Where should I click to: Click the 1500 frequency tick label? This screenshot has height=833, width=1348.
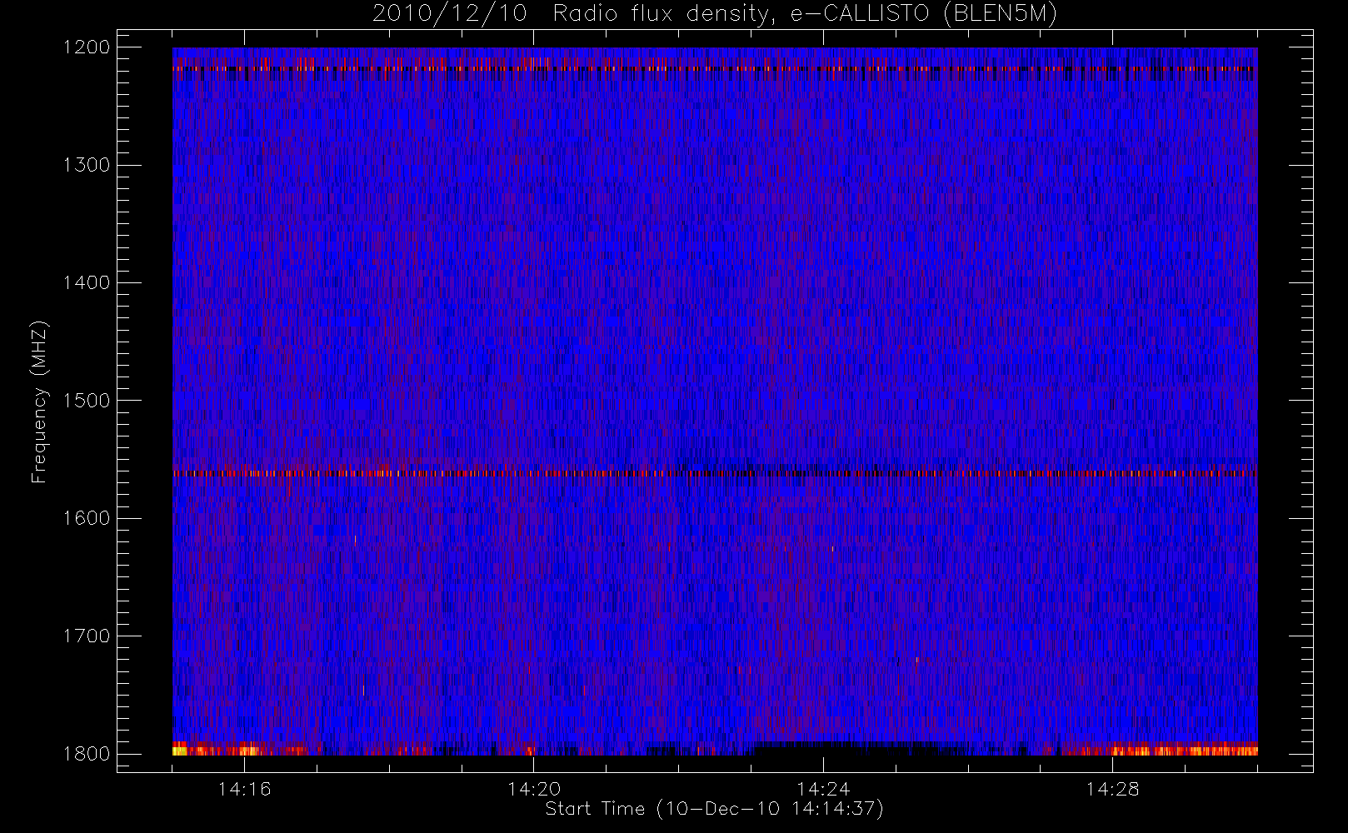pyautogui.click(x=87, y=401)
